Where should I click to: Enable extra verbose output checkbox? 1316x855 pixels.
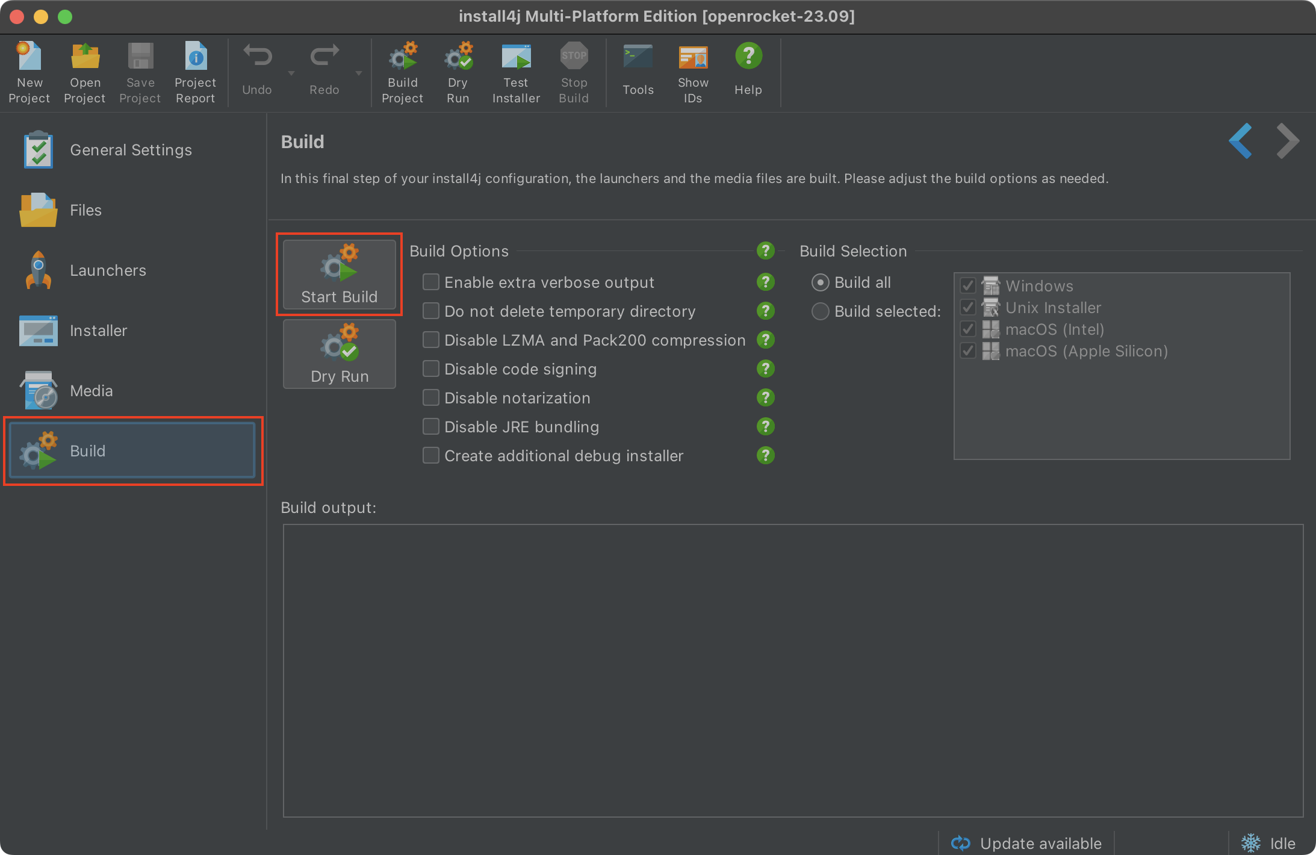tap(430, 282)
